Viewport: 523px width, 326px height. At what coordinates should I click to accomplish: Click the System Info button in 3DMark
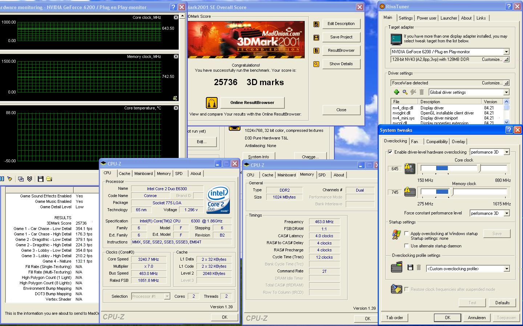coord(258,156)
